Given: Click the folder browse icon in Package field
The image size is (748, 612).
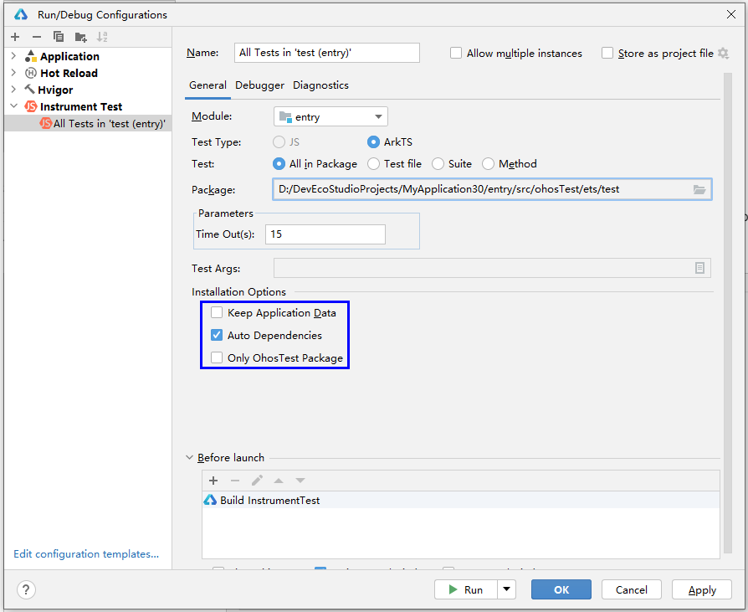Looking at the screenshot, I should pyautogui.click(x=699, y=189).
